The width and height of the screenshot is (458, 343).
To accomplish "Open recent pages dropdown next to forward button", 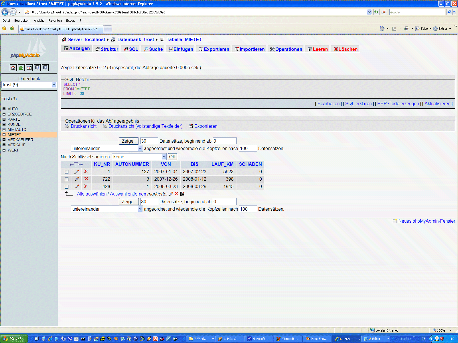I will [x=19, y=12].
